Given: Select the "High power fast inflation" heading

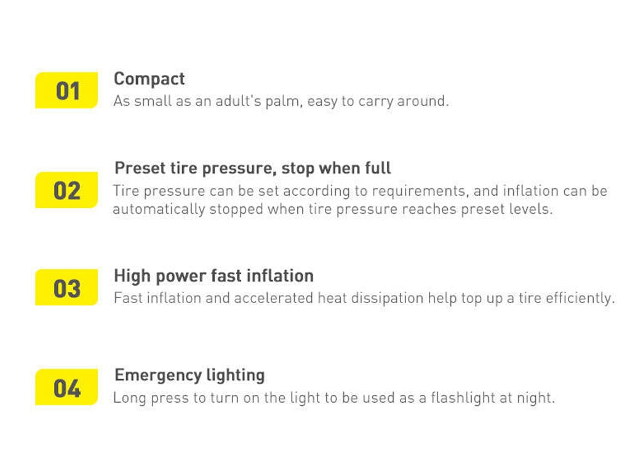Looking at the screenshot, I should point(213,275).
